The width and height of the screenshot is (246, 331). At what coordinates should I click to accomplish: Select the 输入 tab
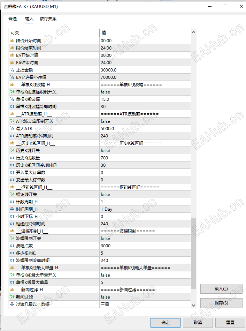tap(29, 19)
